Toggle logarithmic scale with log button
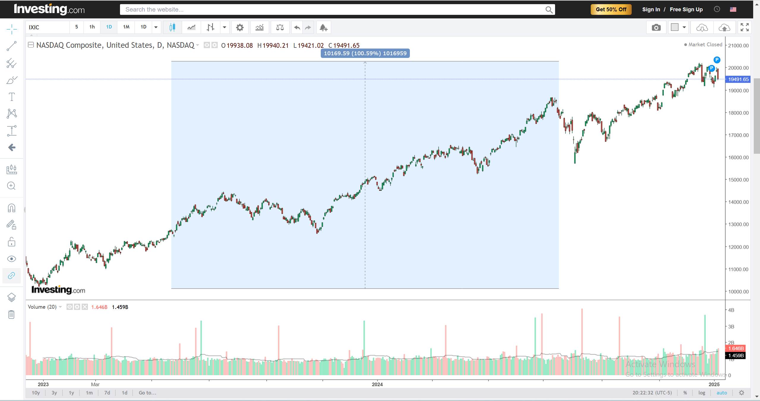Image resolution: width=760 pixels, height=401 pixels. (x=701, y=393)
